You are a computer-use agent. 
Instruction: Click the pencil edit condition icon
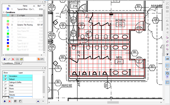pyautogui.click(x=9, y=59)
